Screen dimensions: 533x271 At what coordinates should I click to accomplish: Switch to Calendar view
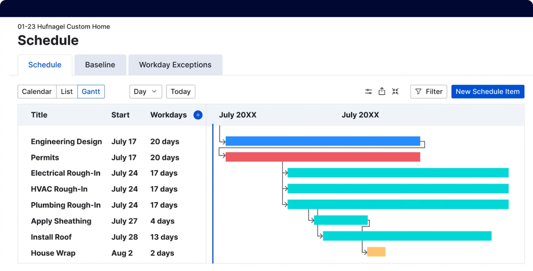(x=36, y=91)
